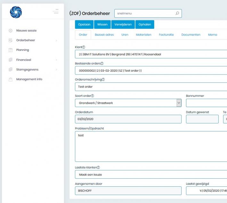Click the Management info bag icon
Image resolution: width=227 pixels, height=203 pixels.
pyautogui.click(x=10, y=79)
